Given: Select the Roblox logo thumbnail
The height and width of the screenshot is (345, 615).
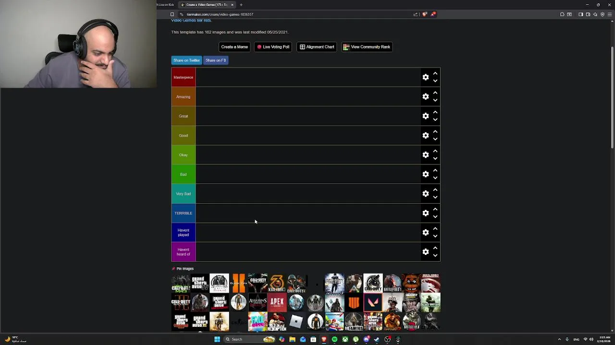Looking at the screenshot, I should point(296,322).
